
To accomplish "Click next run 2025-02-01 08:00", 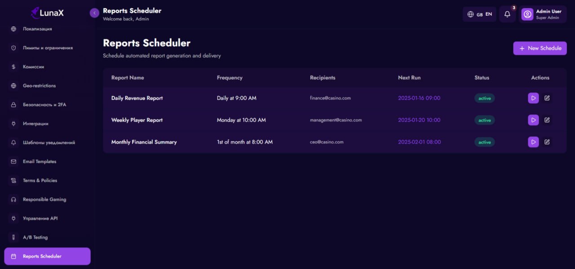I will pos(420,142).
